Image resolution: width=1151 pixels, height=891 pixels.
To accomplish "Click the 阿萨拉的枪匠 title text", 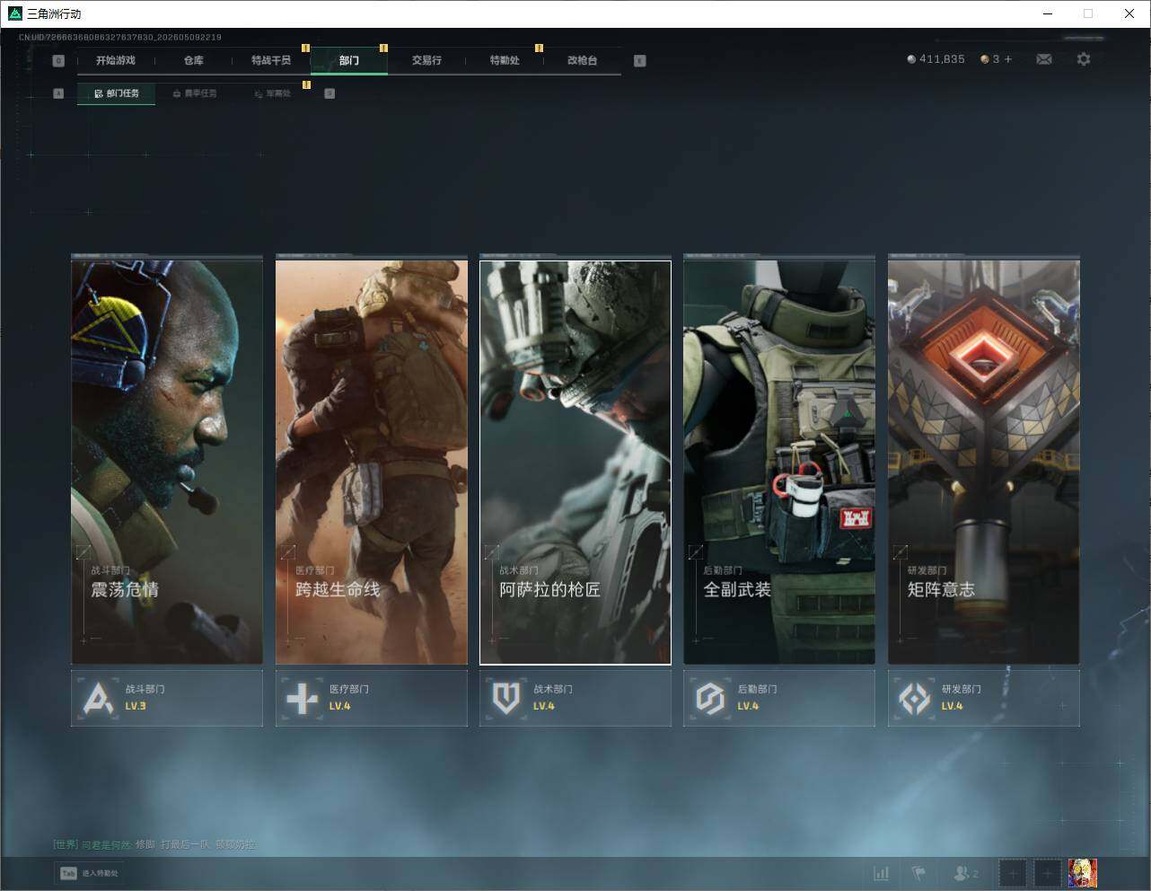I will pos(549,590).
